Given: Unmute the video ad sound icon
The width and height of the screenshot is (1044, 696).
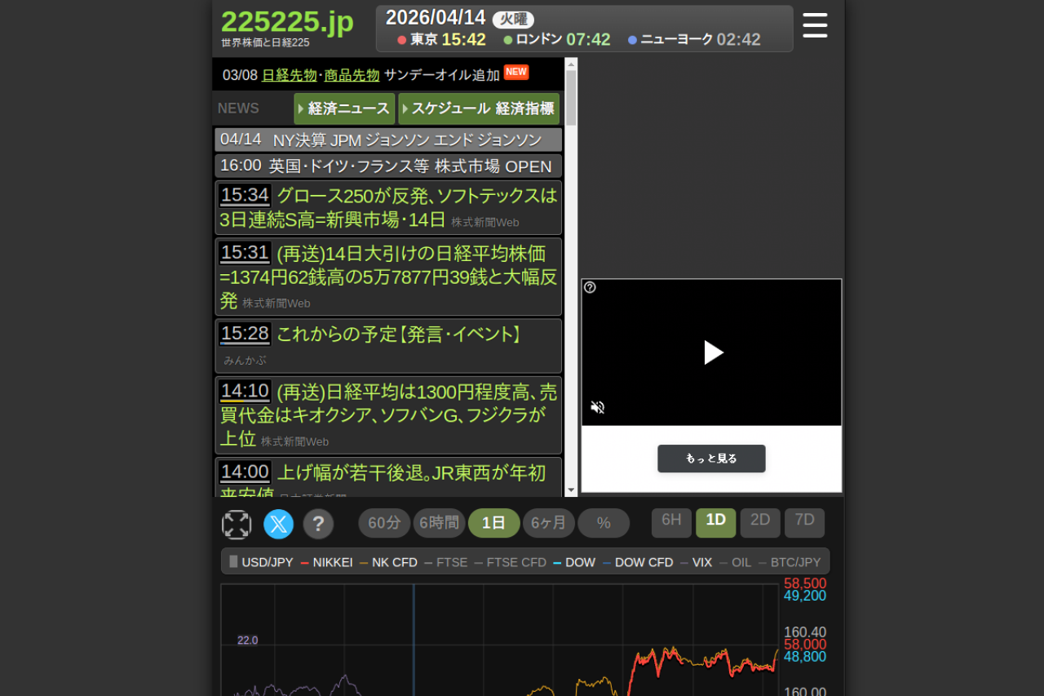Looking at the screenshot, I should point(598,407).
